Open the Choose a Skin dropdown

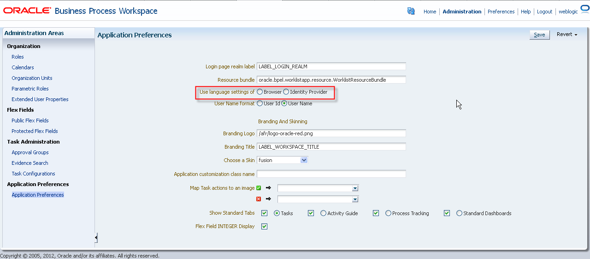[304, 160]
